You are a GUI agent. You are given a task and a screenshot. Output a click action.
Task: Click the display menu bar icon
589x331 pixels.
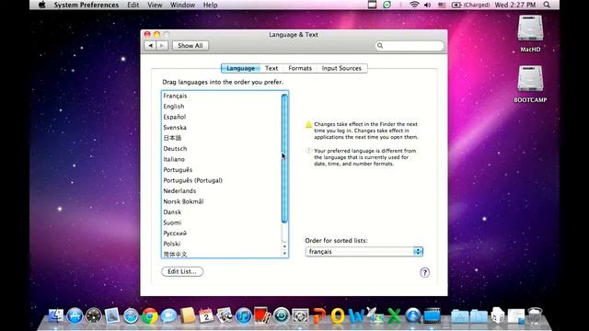(x=372, y=5)
